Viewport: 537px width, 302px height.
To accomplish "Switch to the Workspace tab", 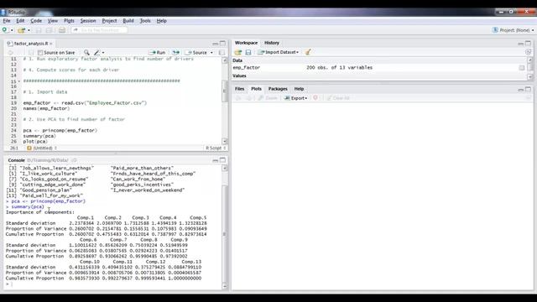I will click(246, 43).
